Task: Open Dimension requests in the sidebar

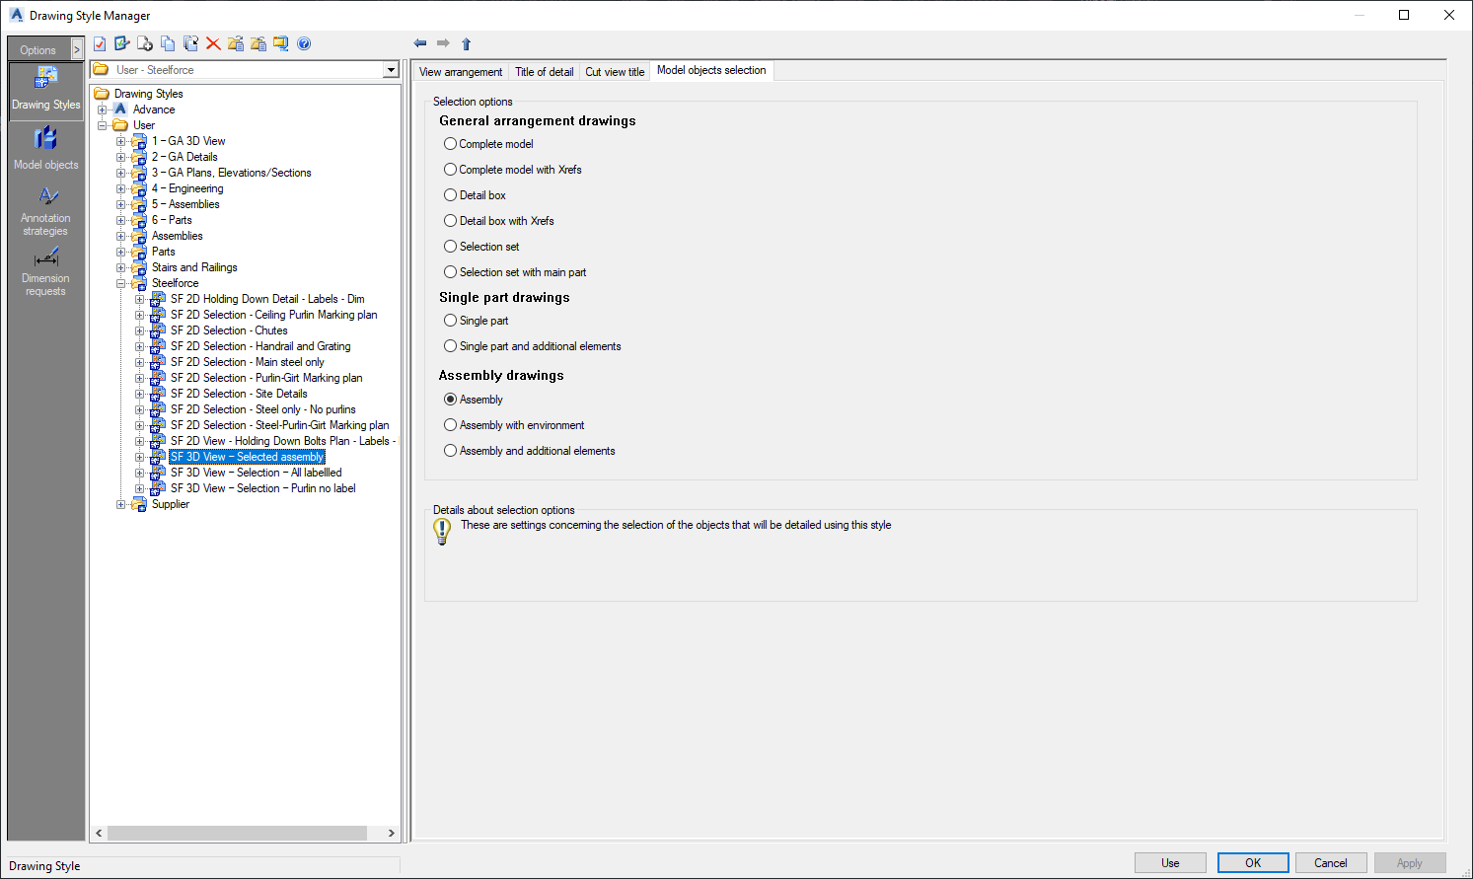Action: 46,271
